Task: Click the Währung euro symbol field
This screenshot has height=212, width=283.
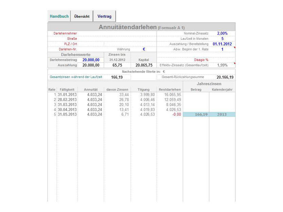Action: [x=144, y=50]
